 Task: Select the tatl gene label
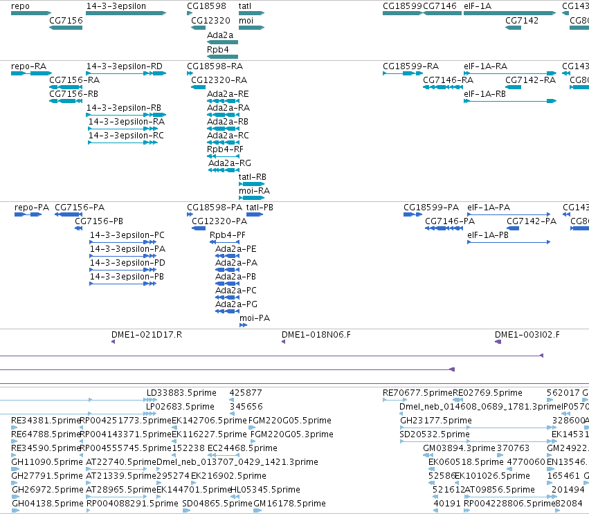coord(245,6)
